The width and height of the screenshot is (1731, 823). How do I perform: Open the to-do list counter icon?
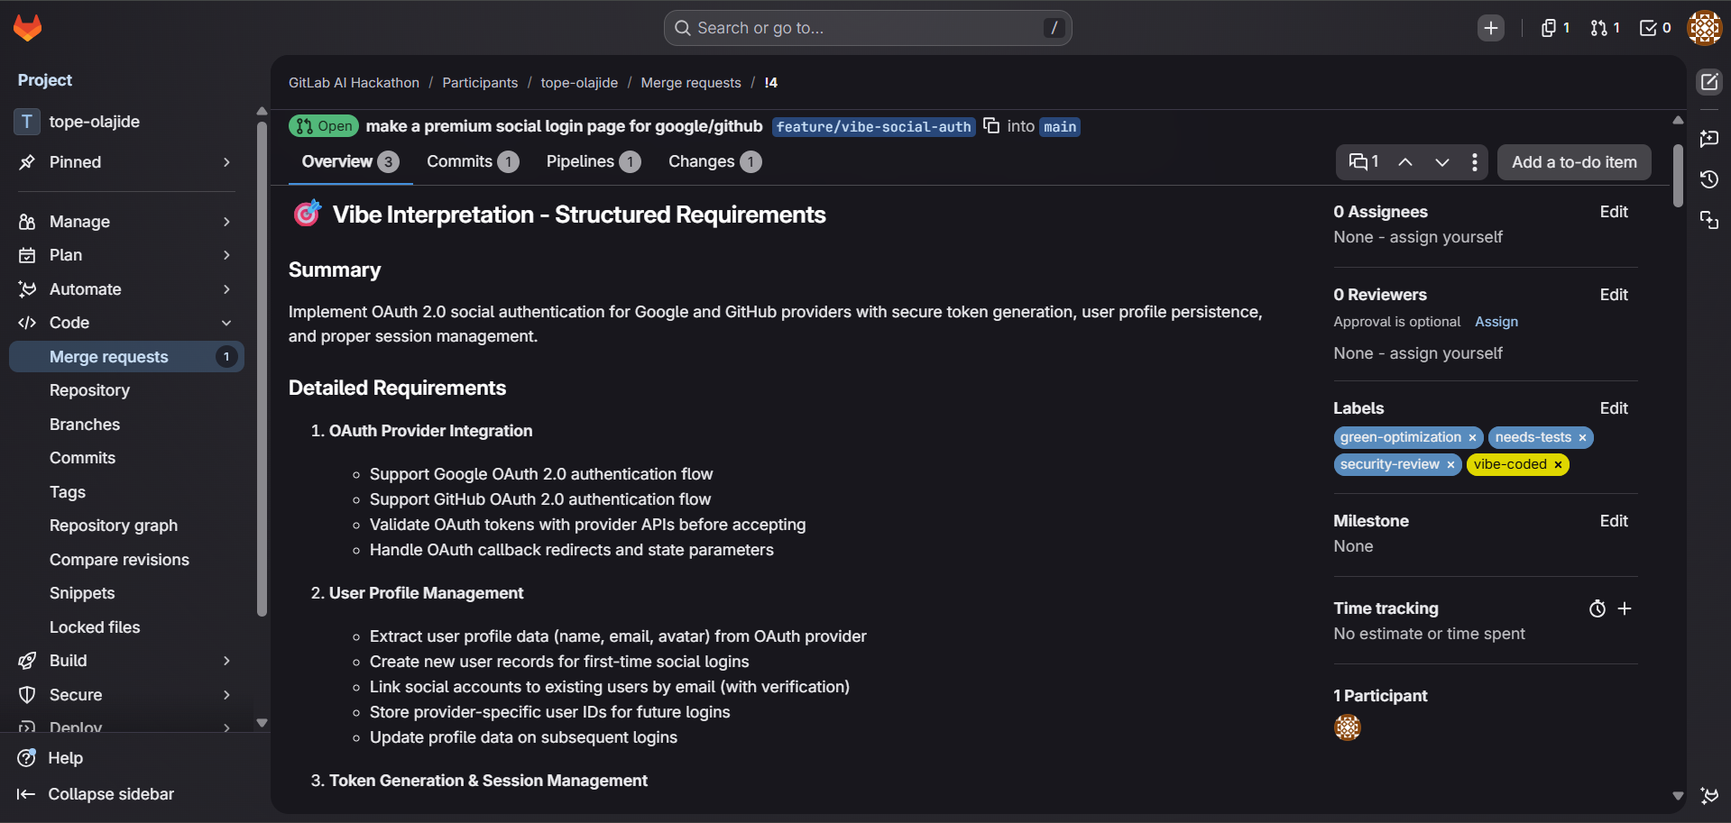tap(1655, 28)
